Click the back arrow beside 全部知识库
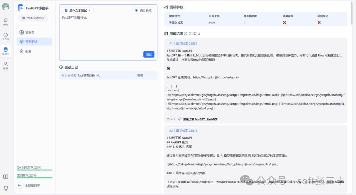 [x=19, y=185]
